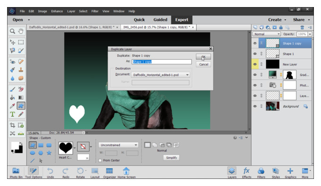Open the Opacity dropdown arrow
The height and width of the screenshot is (186, 321).
point(310,34)
